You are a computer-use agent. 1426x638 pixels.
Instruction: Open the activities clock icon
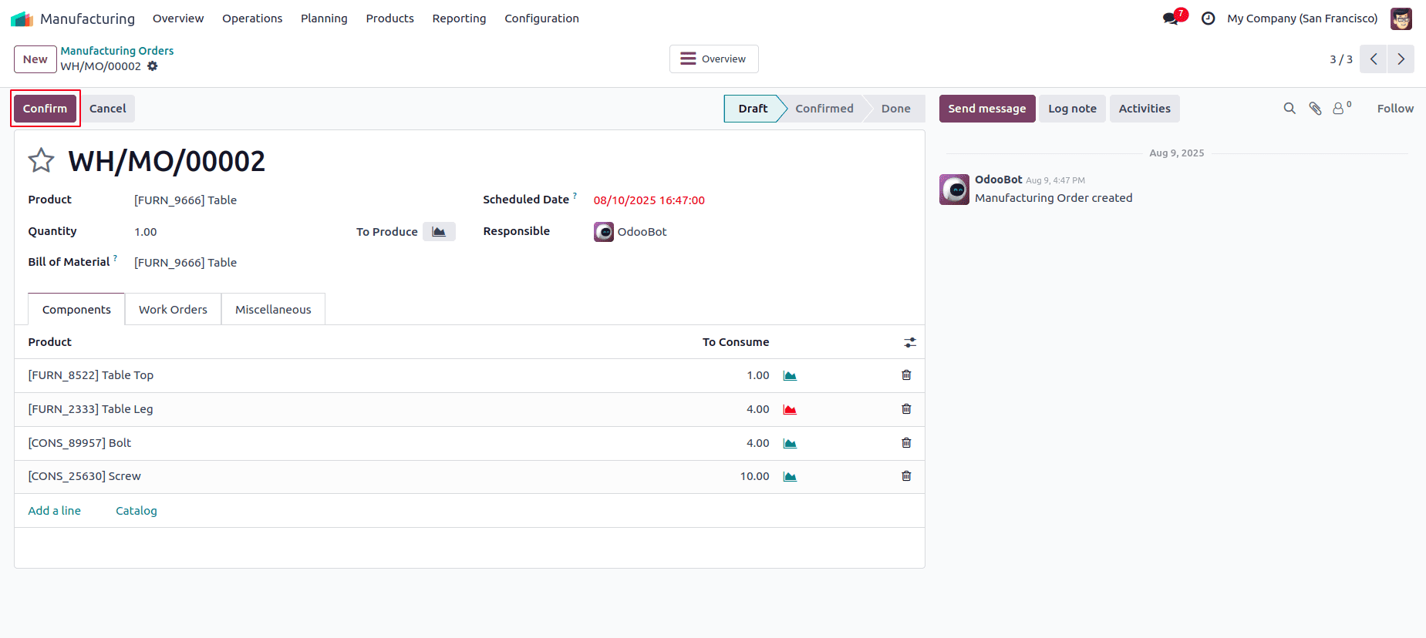[x=1209, y=18]
